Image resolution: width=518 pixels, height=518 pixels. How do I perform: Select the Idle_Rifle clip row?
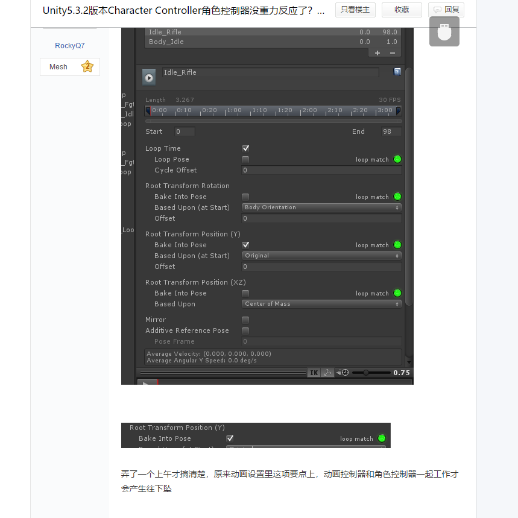(273, 32)
